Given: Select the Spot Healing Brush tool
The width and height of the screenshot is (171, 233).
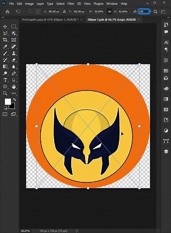Looking at the screenshot, I should tap(13, 47).
